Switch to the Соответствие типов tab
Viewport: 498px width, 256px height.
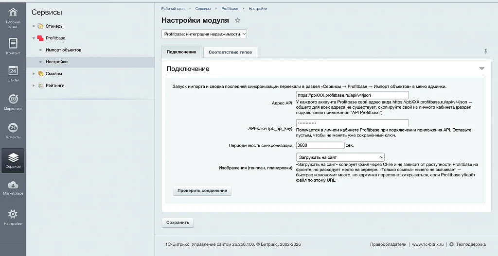coord(230,52)
